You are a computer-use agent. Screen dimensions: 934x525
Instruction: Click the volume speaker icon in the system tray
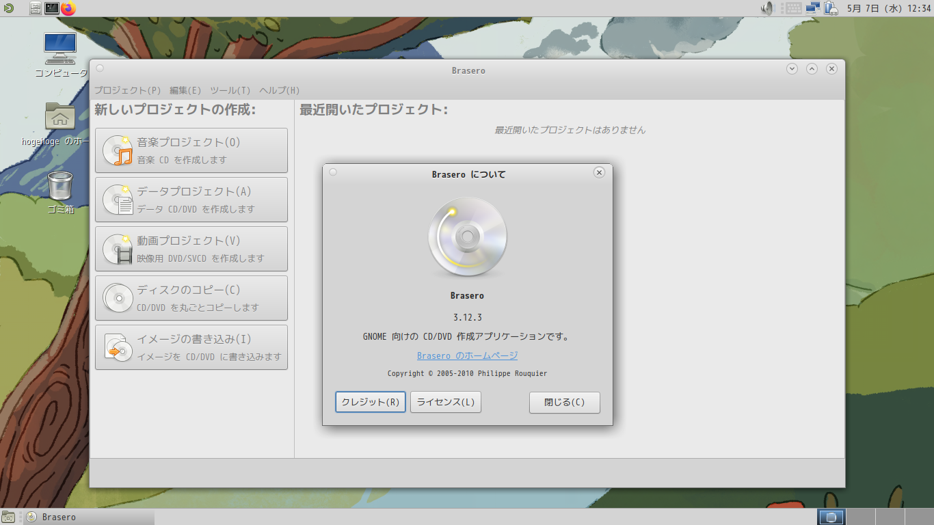[767, 8]
